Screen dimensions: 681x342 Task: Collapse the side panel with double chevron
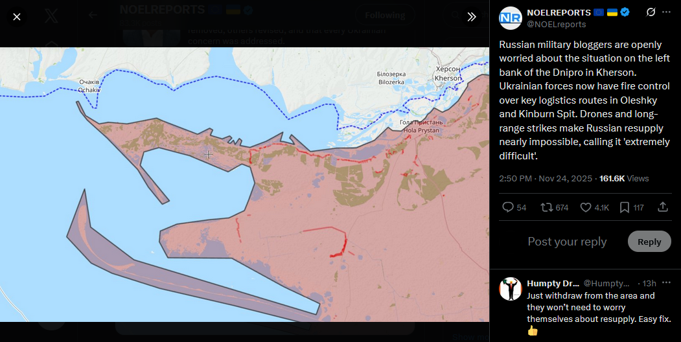pos(472,17)
